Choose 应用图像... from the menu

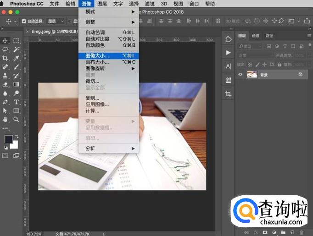[x=109, y=104]
